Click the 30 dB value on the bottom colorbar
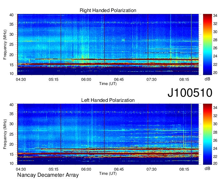 [x=215, y=124]
